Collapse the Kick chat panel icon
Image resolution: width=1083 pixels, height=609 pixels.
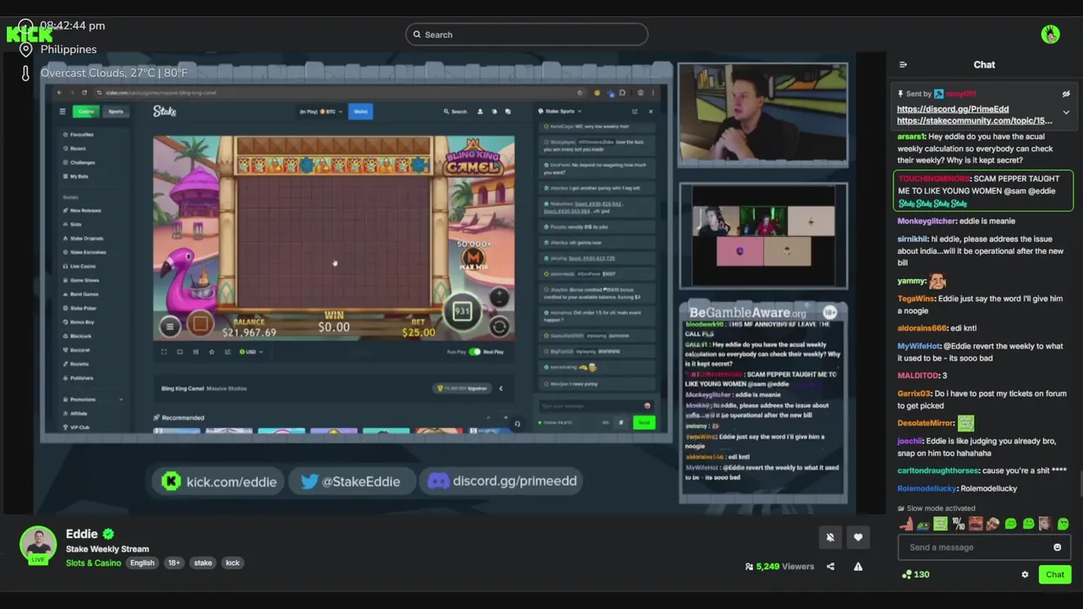coord(903,64)
